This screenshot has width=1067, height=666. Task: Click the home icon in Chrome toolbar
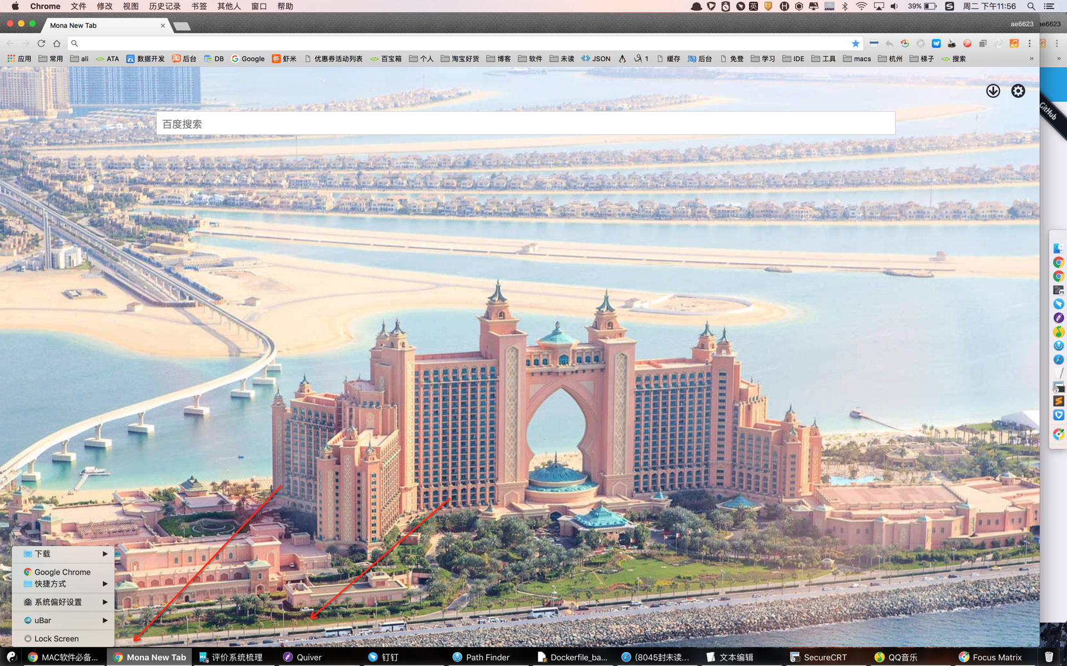[x=57, y=43]
